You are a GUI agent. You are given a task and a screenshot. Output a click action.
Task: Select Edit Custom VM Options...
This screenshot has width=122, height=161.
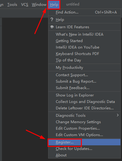click(84, 135)
